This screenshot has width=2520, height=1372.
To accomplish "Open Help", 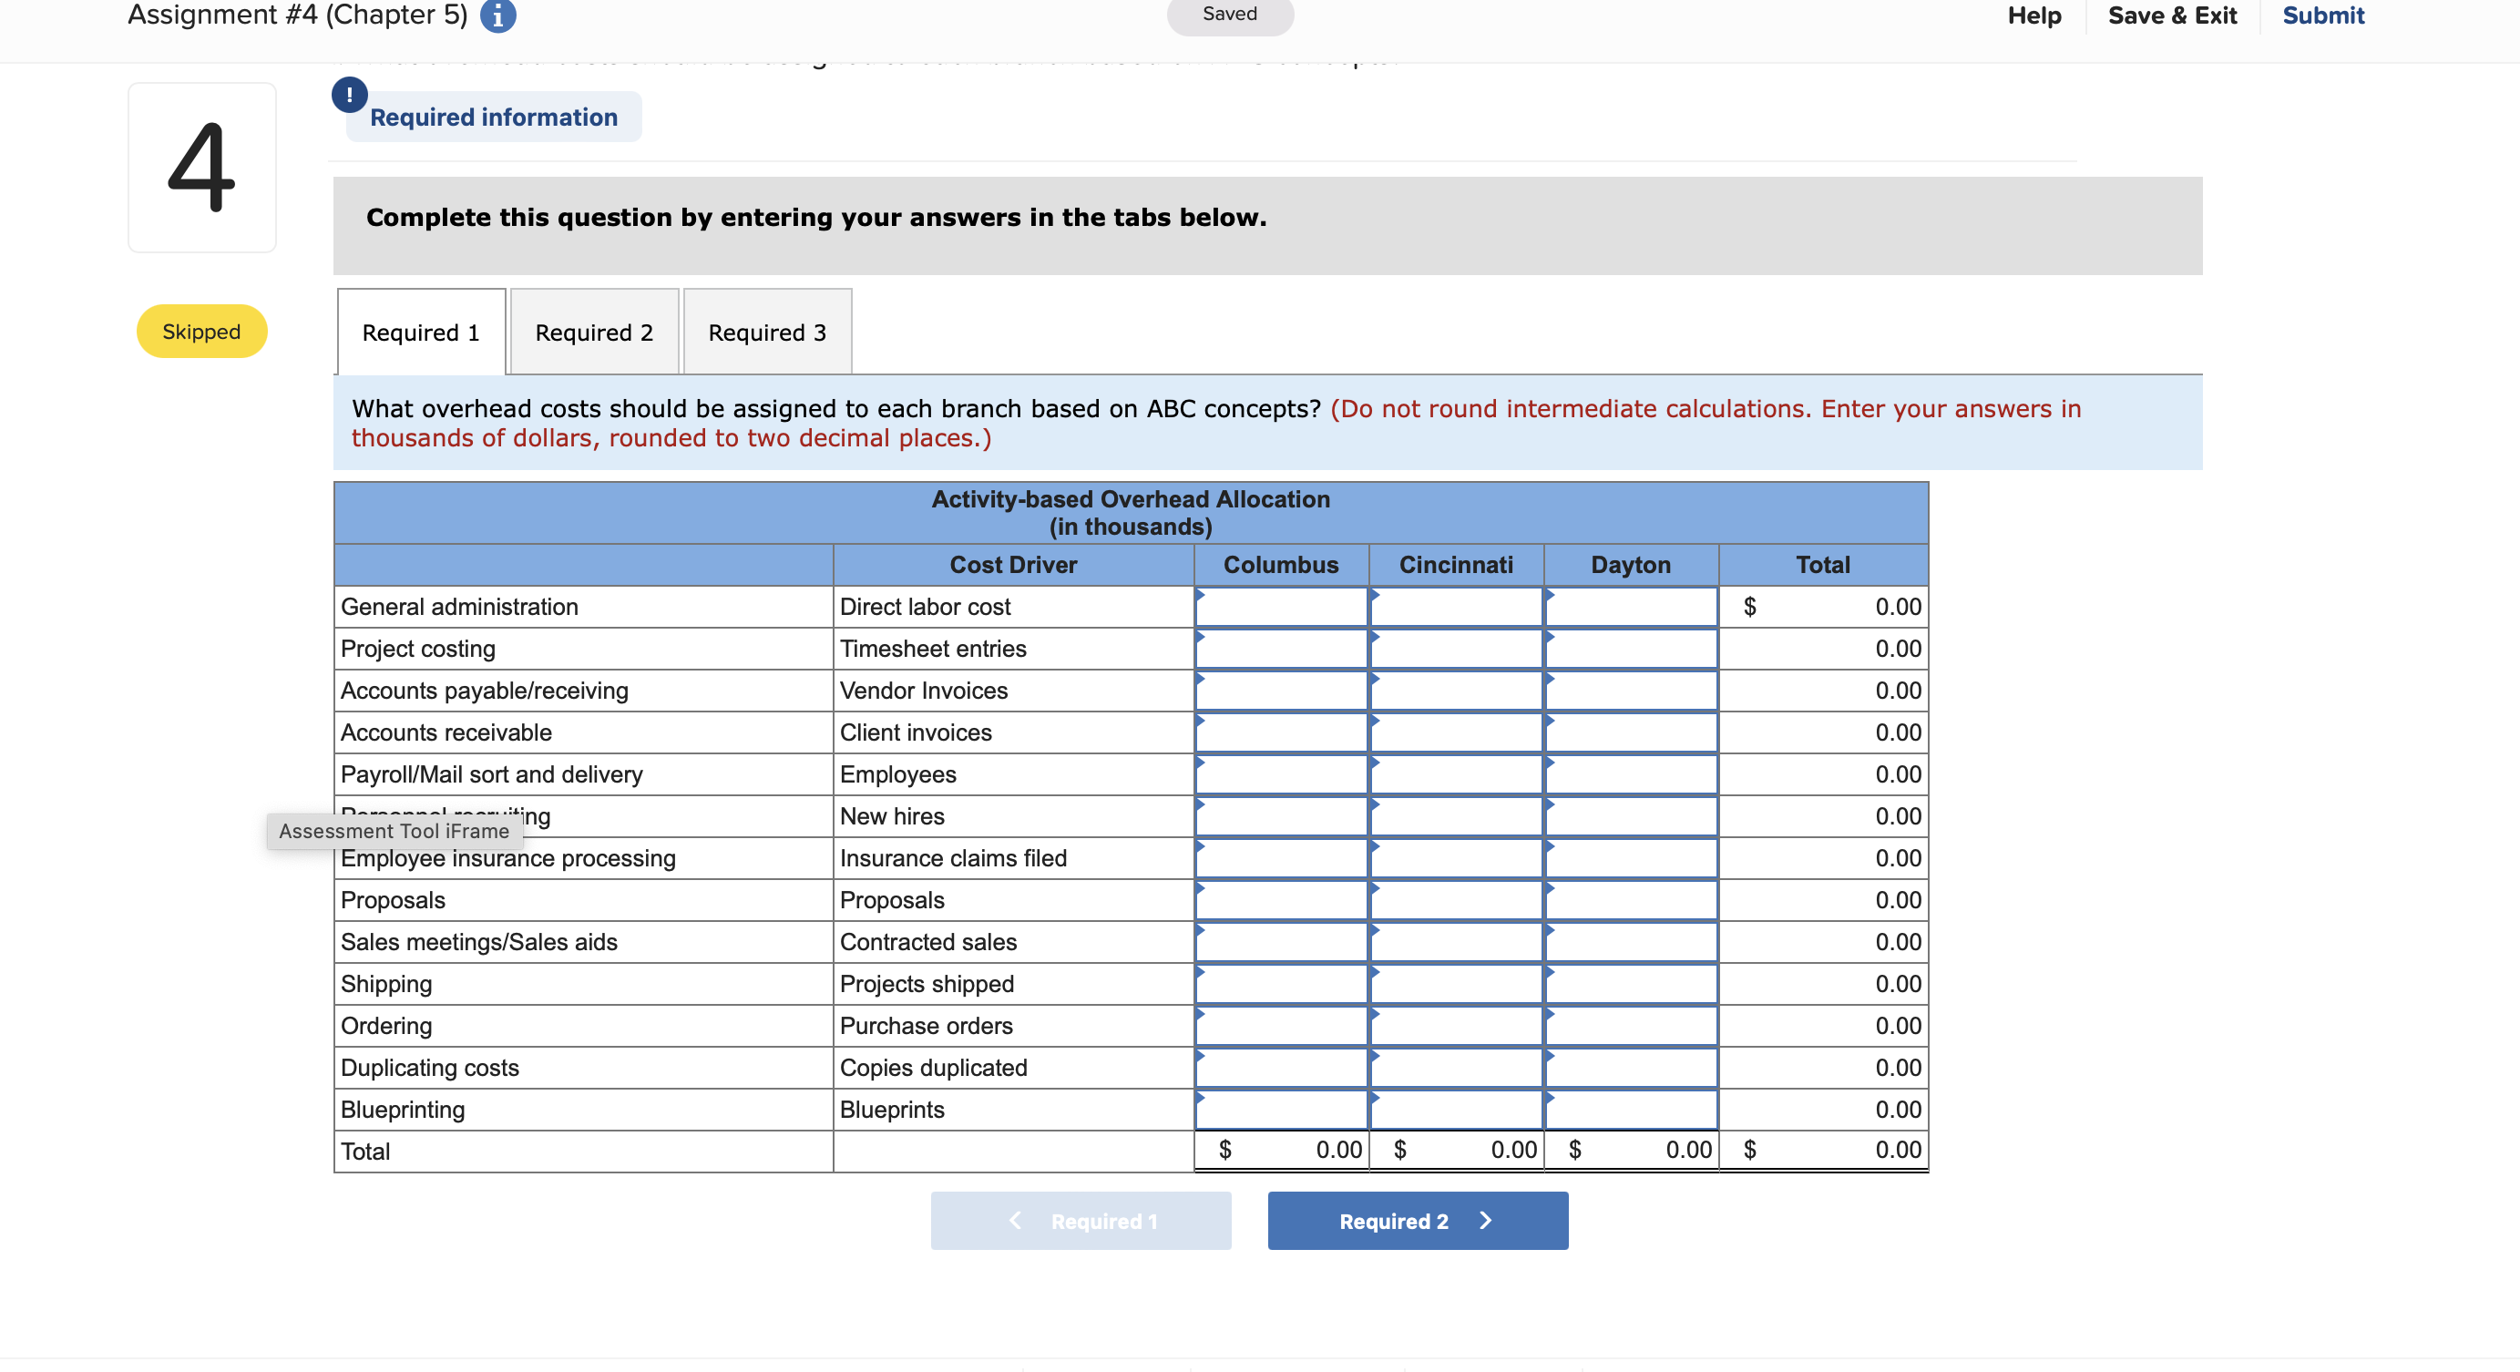I will (x=2033, y=15).
